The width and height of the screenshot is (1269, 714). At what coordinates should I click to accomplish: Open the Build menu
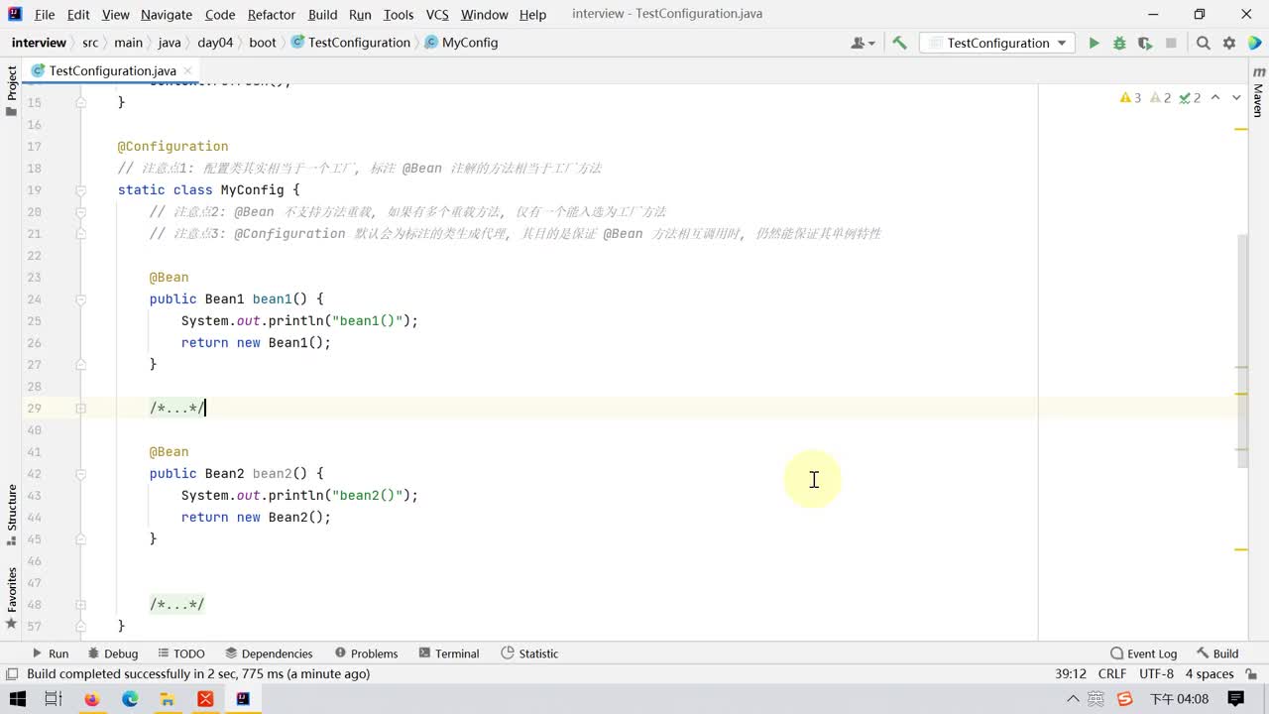tap(323, 14)
